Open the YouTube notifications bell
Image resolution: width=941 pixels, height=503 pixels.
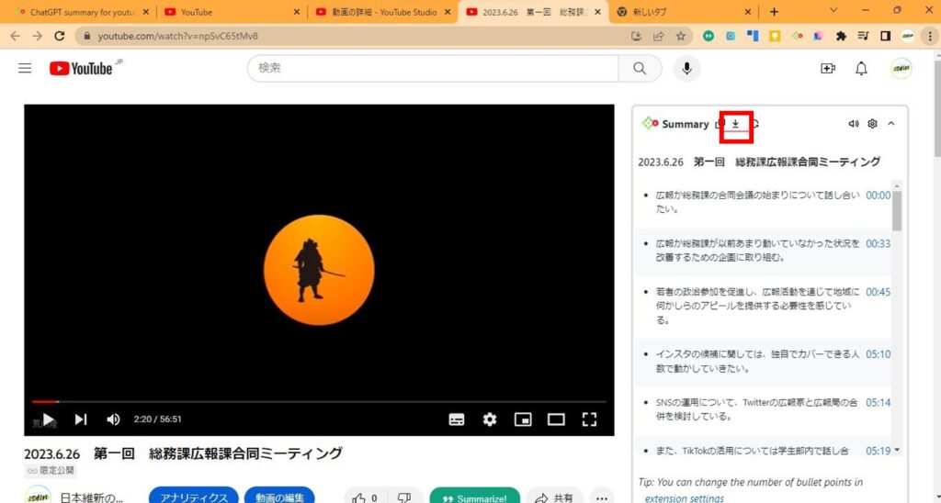click(x=861, y=68)
